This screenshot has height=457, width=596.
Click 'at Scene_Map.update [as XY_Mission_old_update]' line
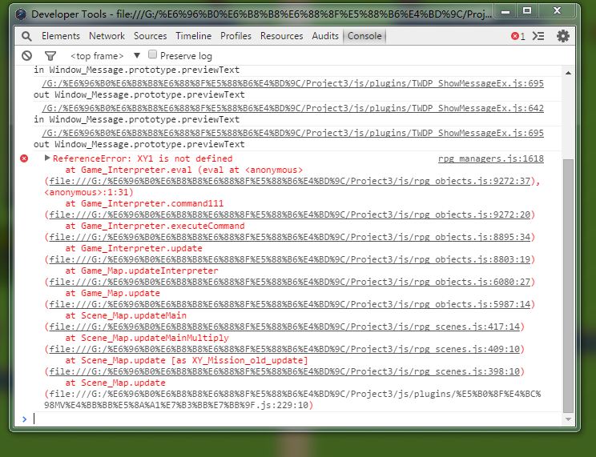coord(186,360)
